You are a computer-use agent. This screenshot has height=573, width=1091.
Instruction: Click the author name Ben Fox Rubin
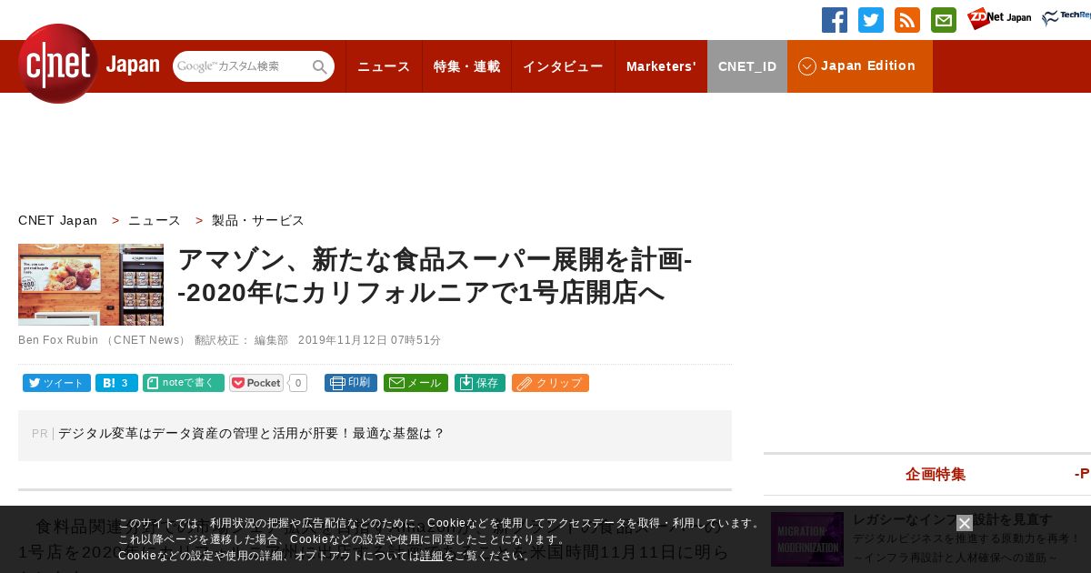[58, 340]
